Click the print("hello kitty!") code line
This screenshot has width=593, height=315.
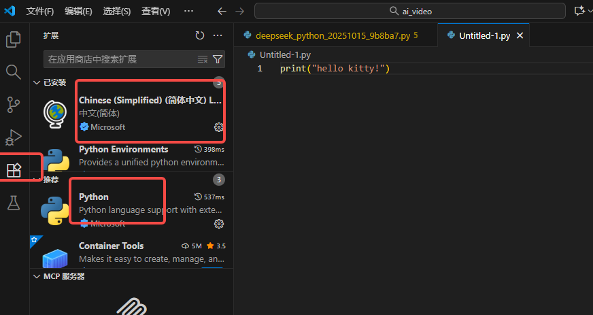(x=335, y=69)
